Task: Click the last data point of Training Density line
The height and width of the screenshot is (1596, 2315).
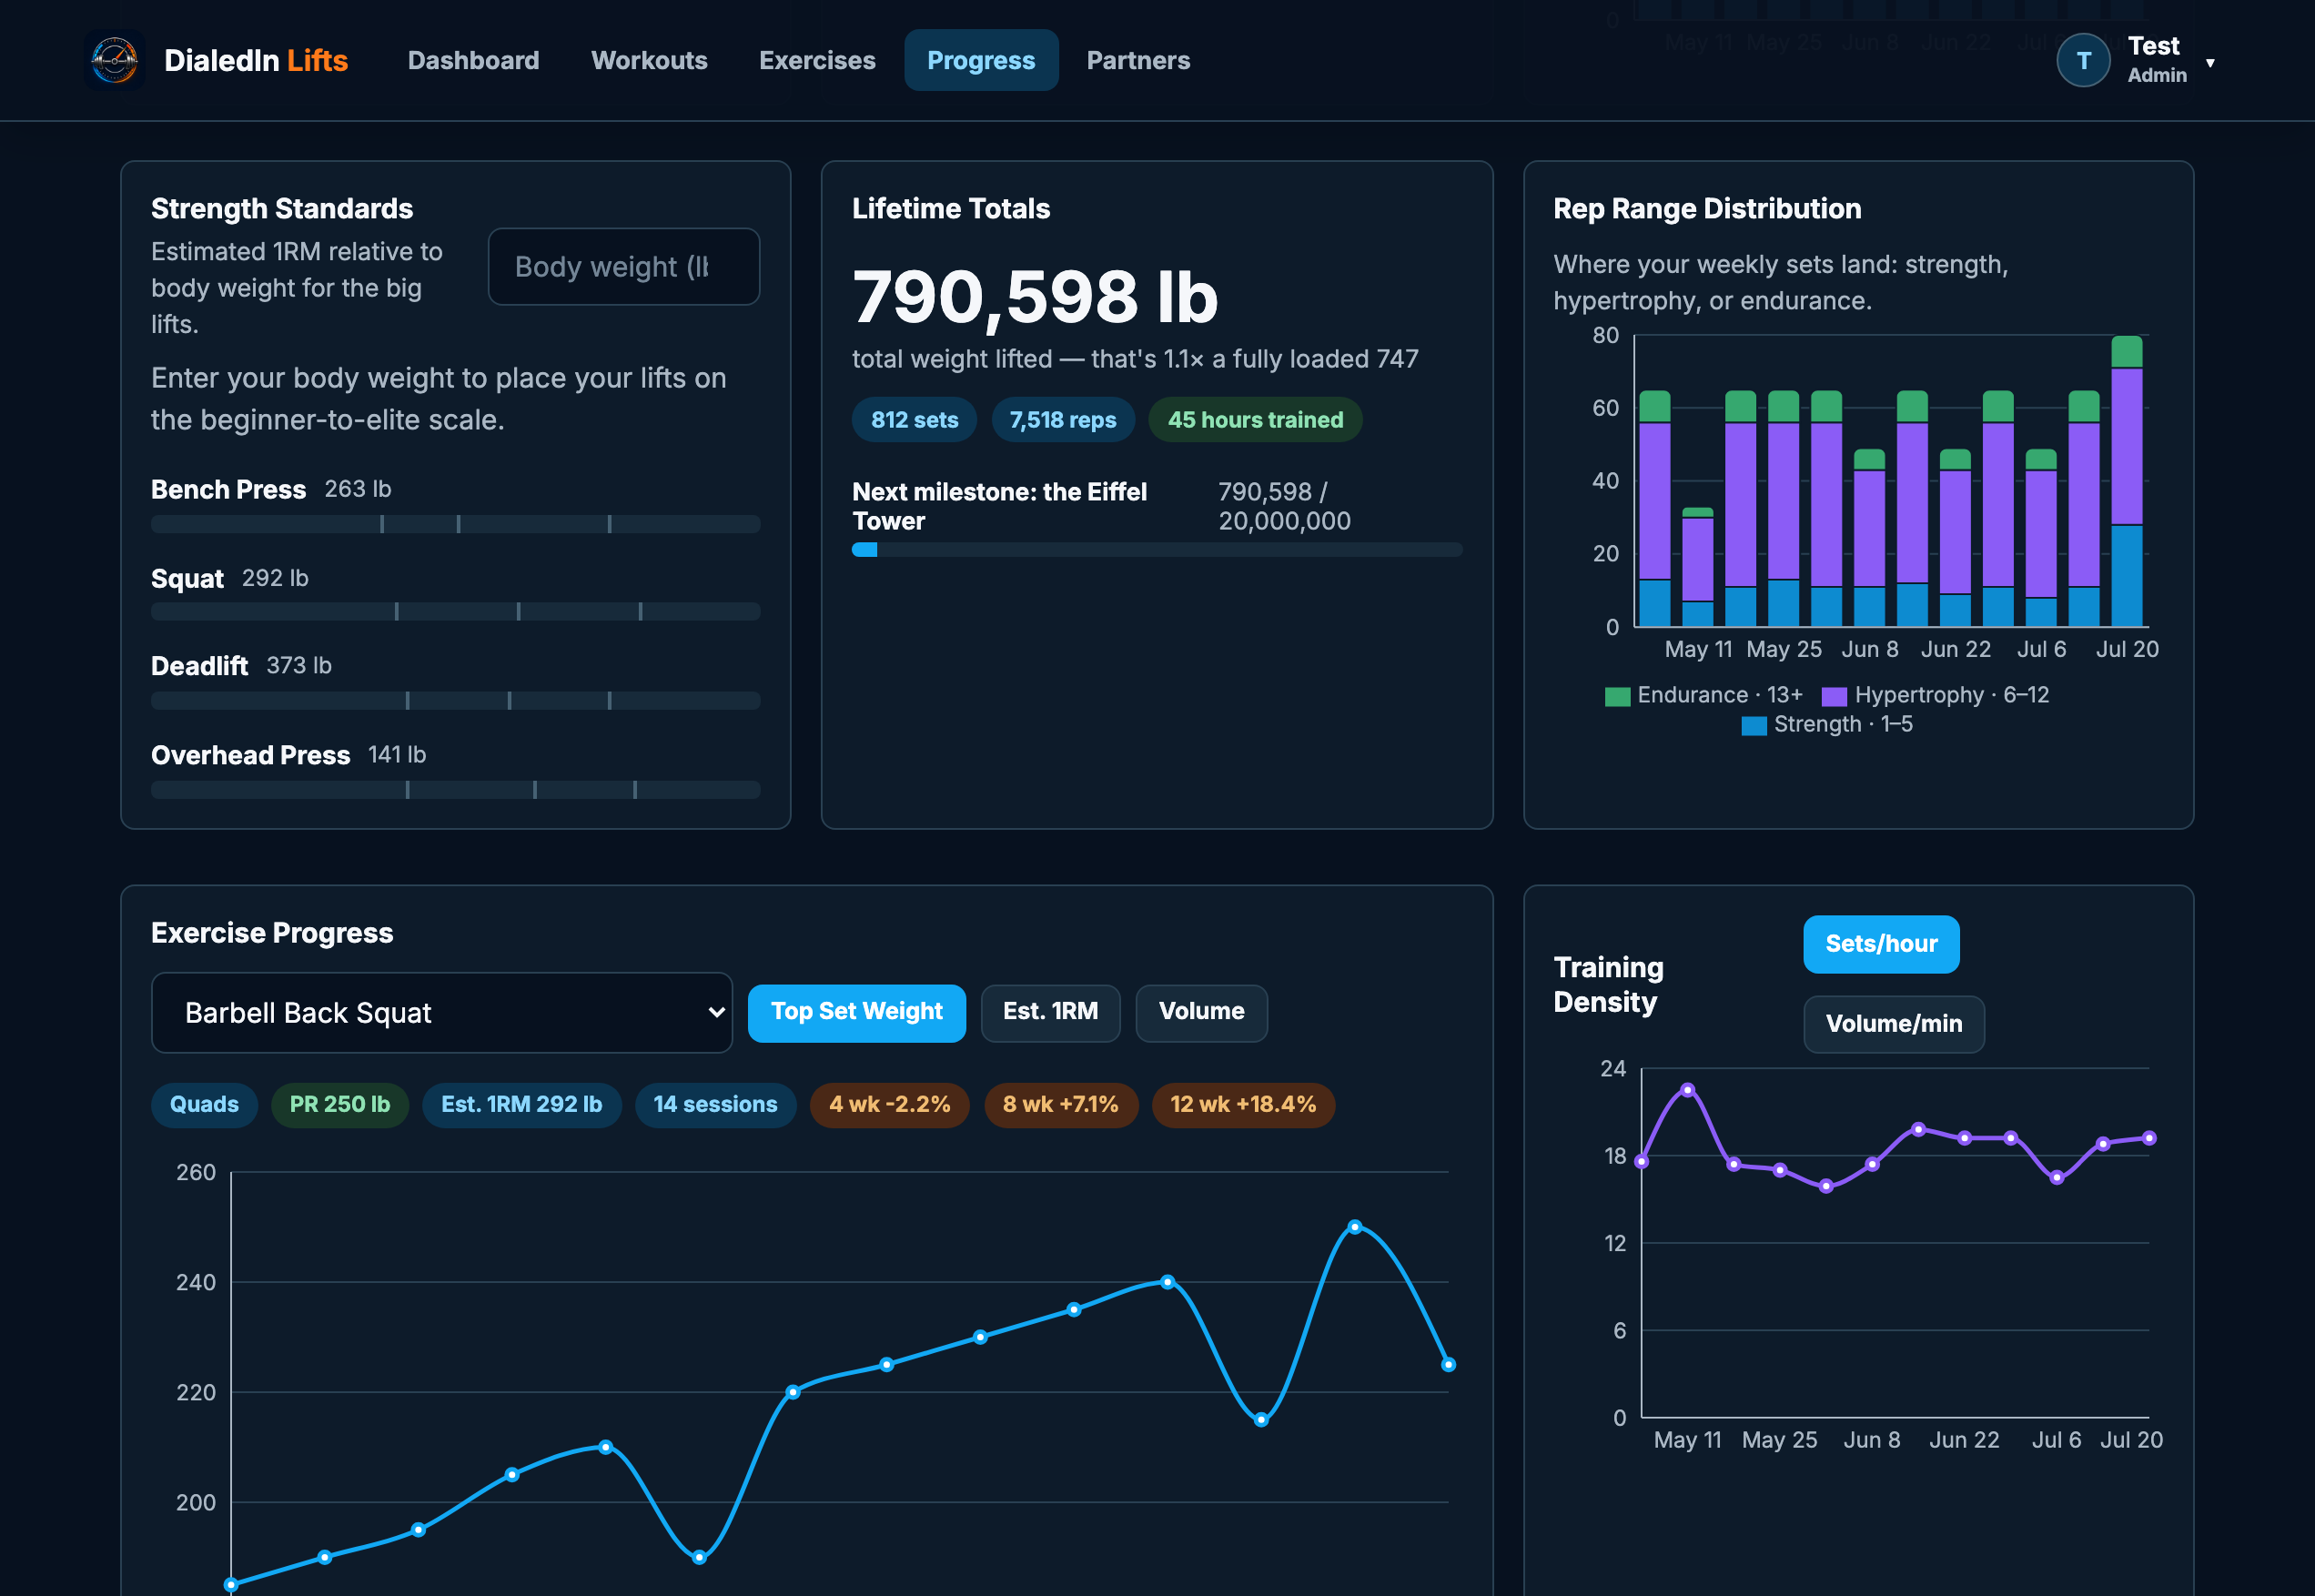Action: 2148,1138
